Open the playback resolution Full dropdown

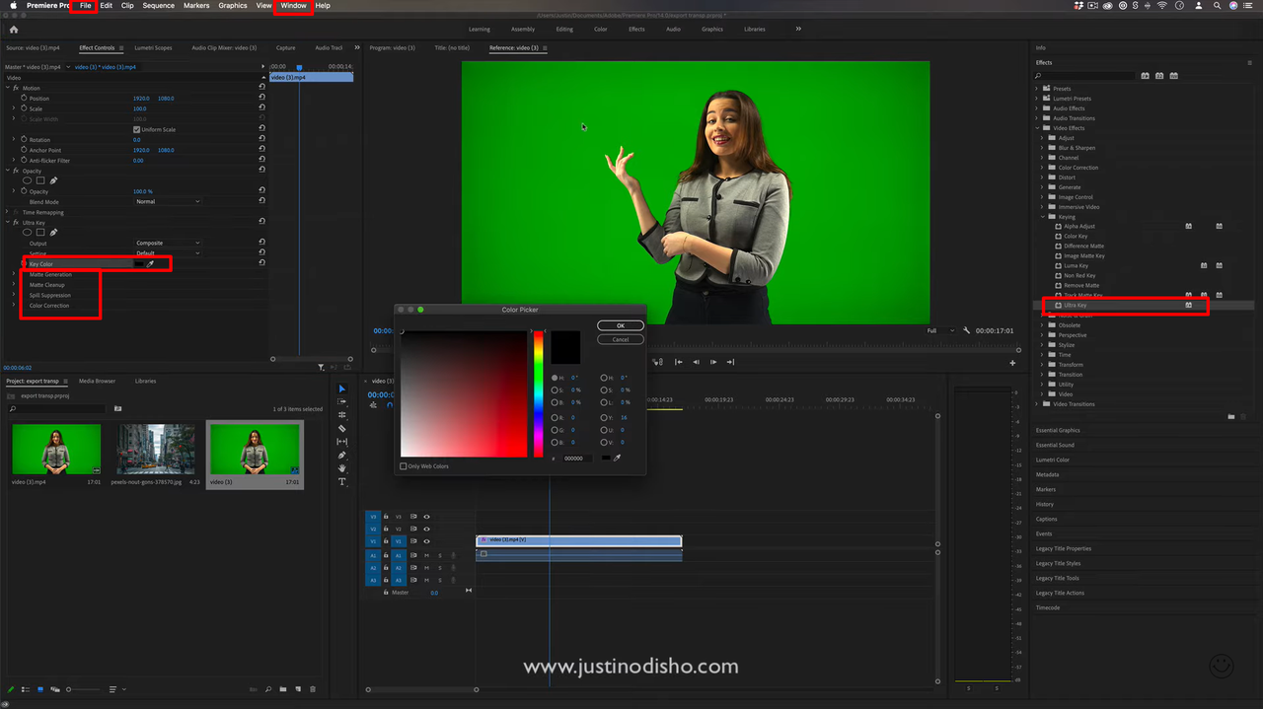pyautogui.click(x=939, y=330)
